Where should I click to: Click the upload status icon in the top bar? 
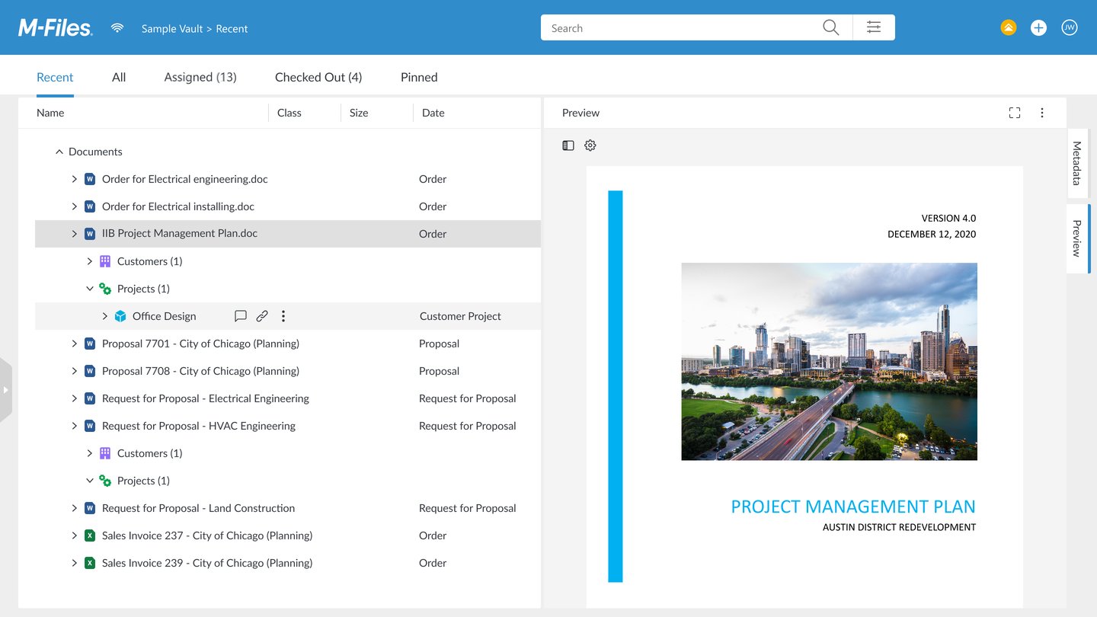click(1008, 27)
